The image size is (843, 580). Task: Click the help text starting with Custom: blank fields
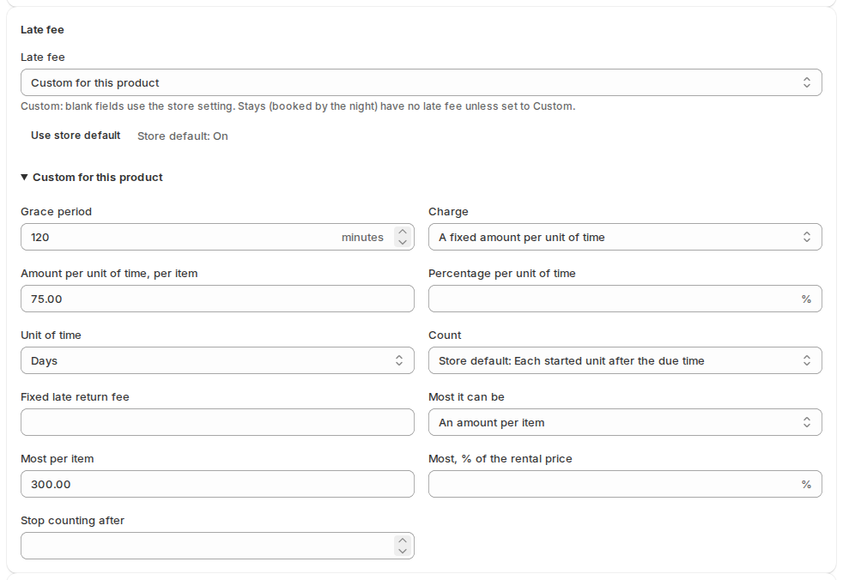pyautogui.click(x=298, y=106)
